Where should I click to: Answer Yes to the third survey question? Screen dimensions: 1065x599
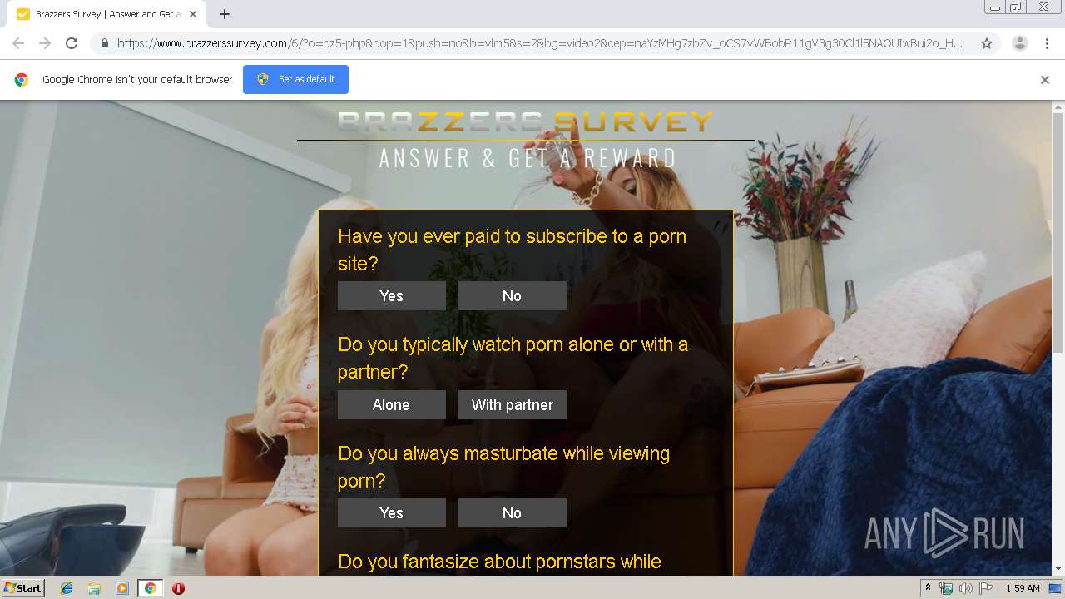pos(392,513)
